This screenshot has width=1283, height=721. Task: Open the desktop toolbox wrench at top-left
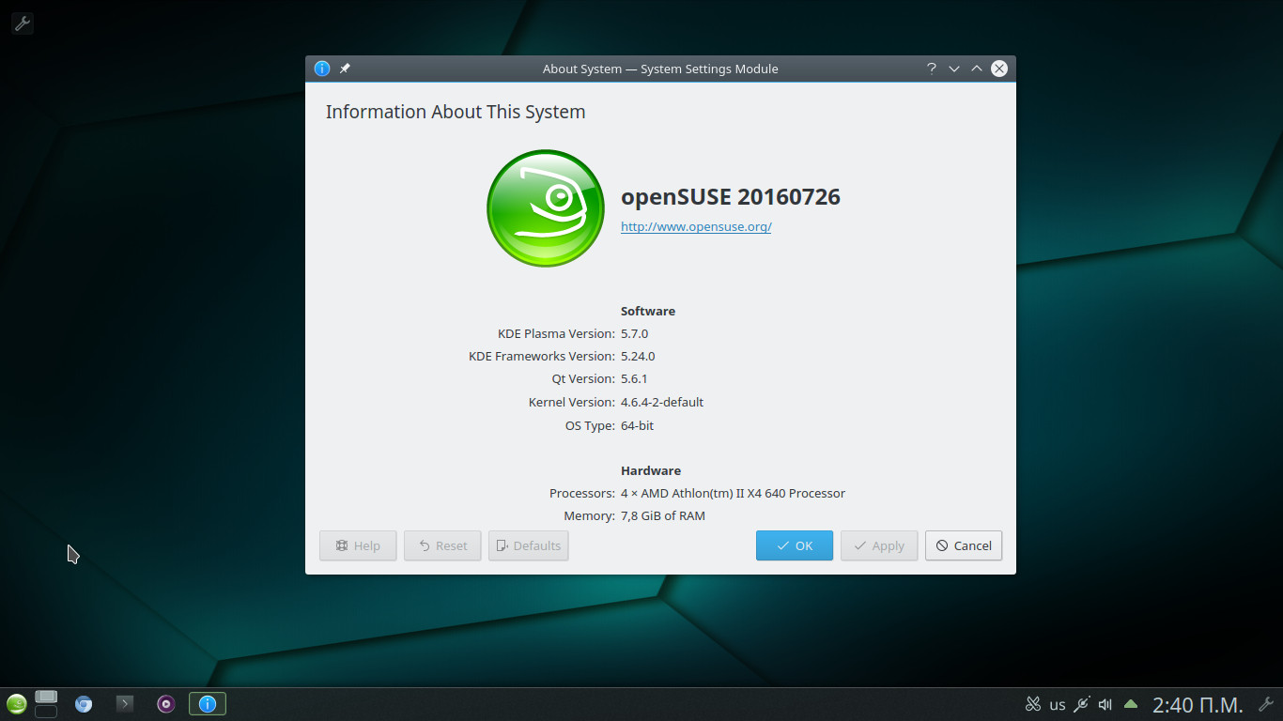click(22, 23)
